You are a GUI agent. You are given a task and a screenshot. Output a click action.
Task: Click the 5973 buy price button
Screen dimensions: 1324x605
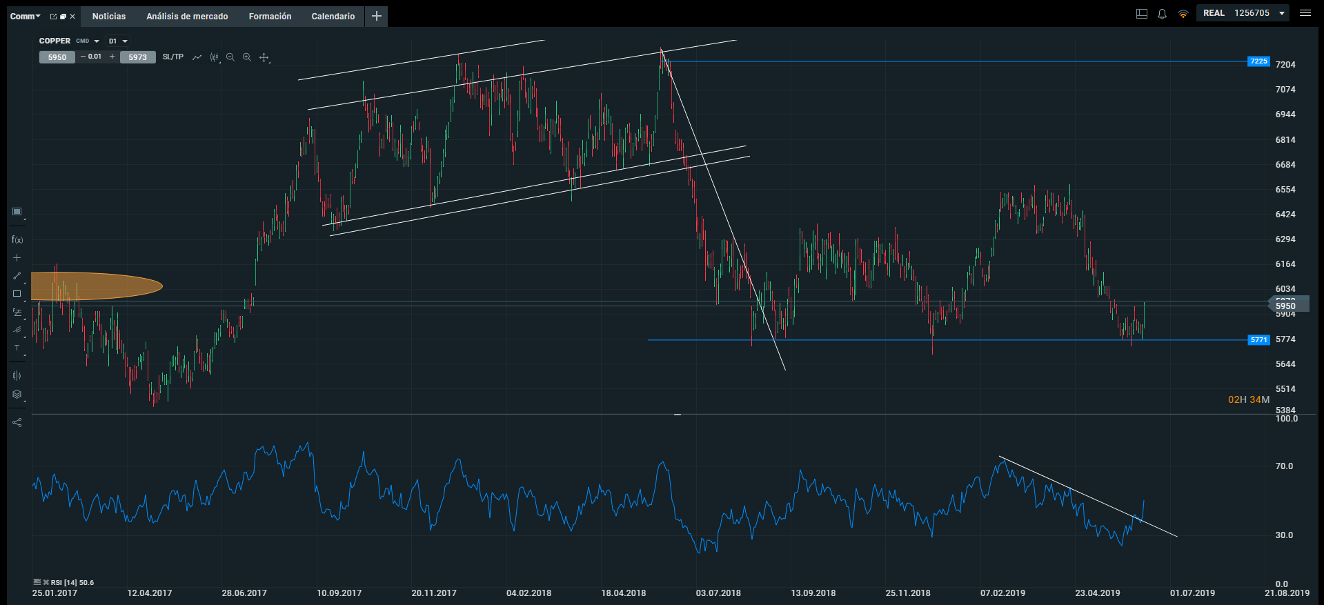(138, 57)
